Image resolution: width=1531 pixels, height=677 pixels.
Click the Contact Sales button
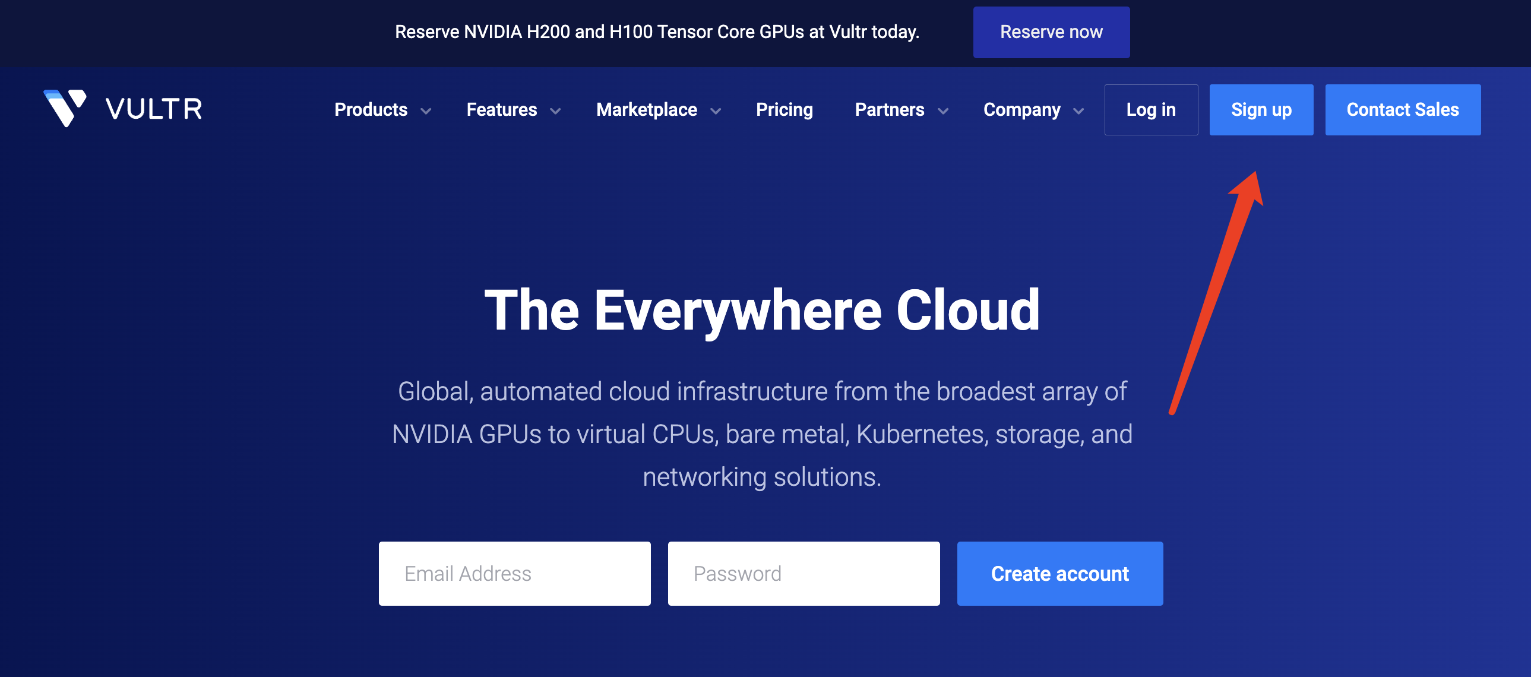click(x=1403, y=110)
